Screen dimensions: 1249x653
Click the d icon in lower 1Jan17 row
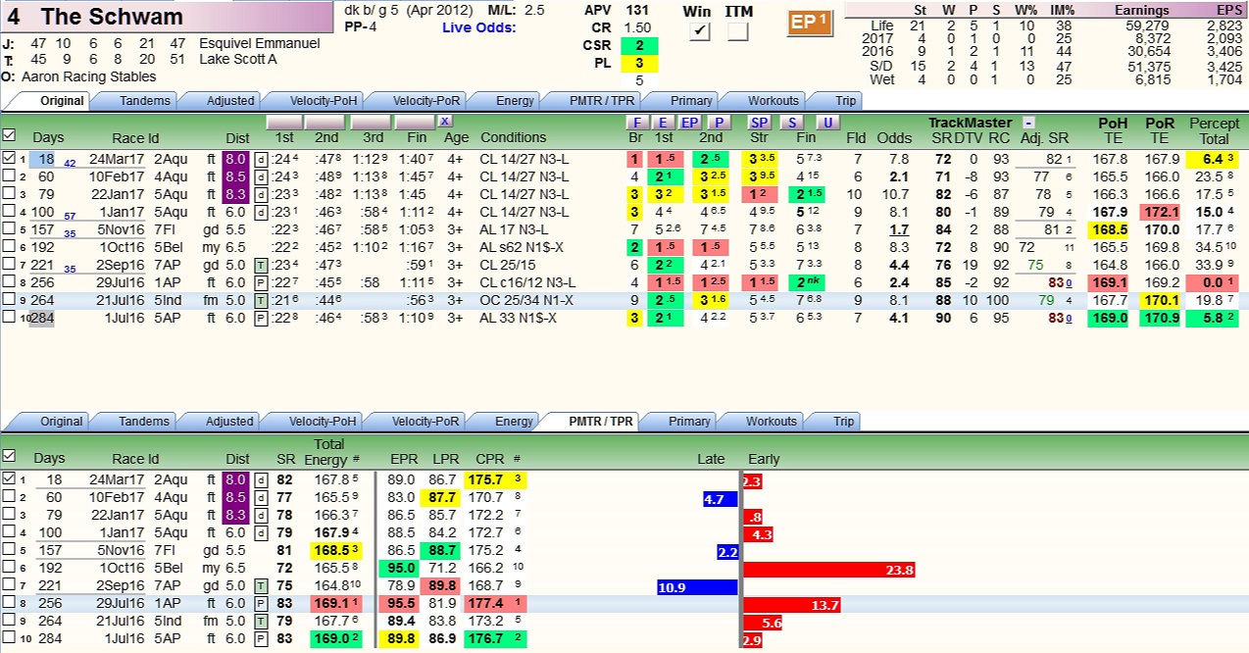coord(261,532)
